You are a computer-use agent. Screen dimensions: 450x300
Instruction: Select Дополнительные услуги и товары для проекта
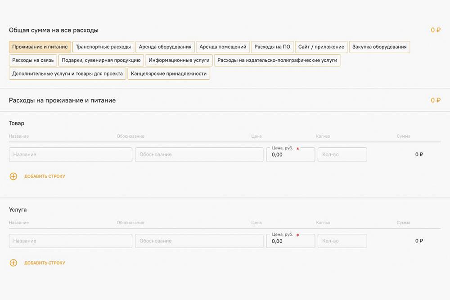tap(67, 74)
